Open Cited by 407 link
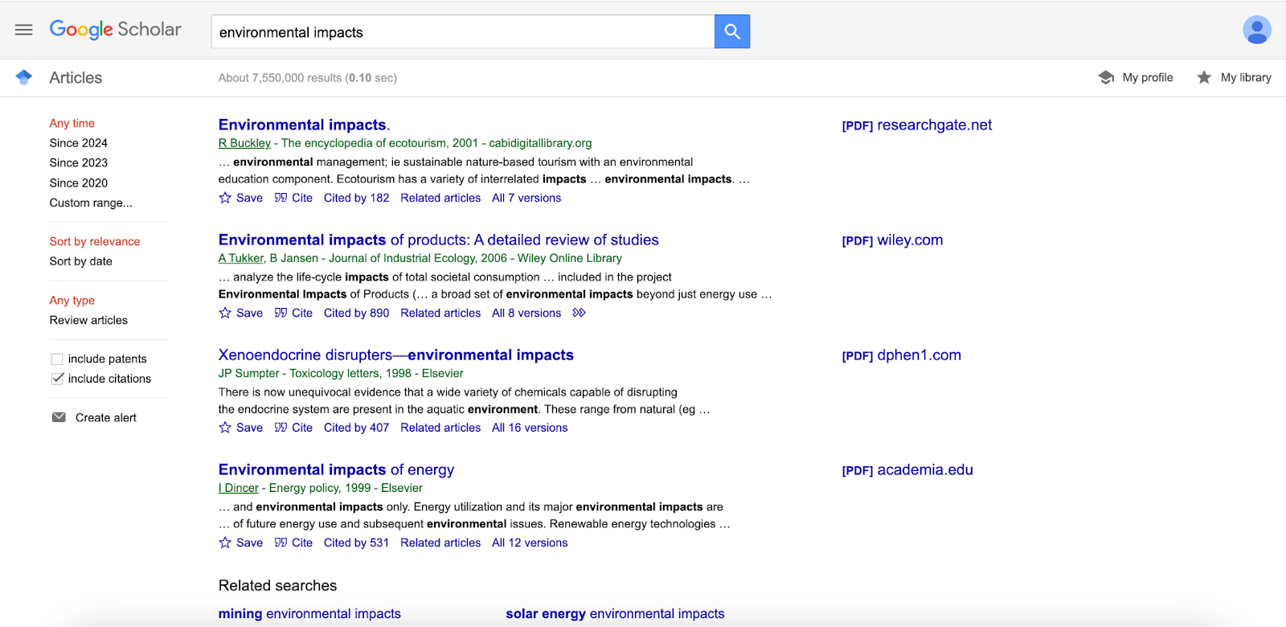1286x627 pixels. click(x=356, y=428)
